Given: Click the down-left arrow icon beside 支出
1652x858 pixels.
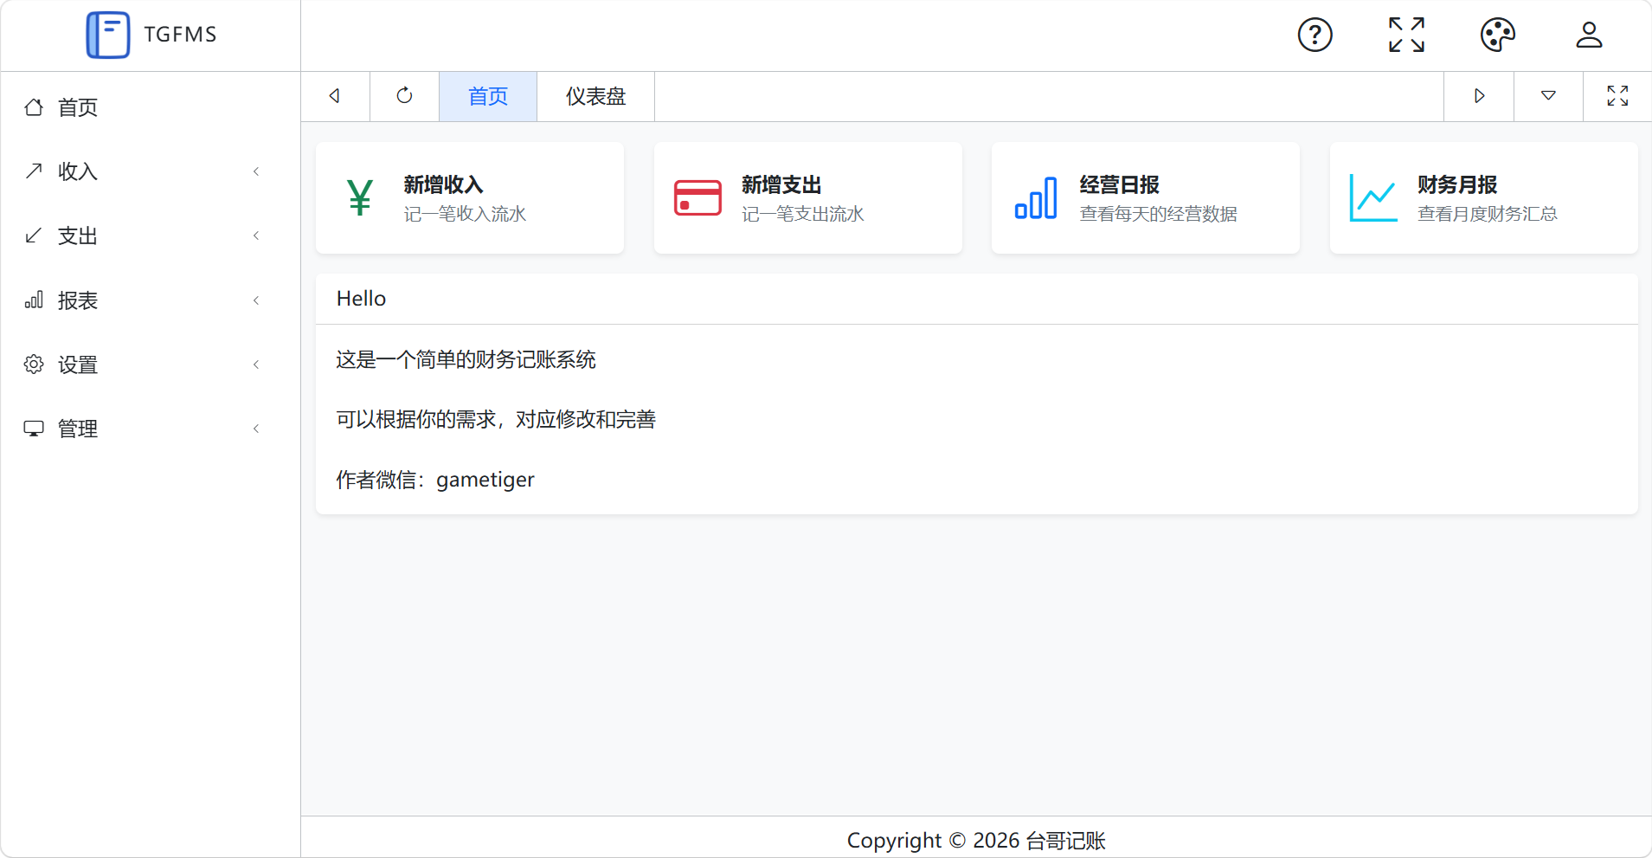Looking at the screenshot, I should (x=34, y=235).
